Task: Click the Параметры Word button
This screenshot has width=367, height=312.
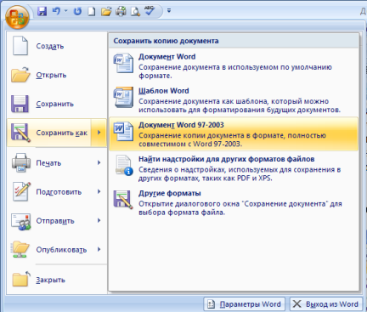Action: (244, 304)
